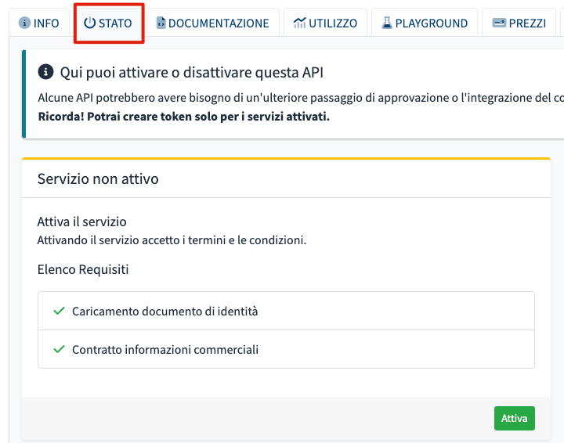Click the info circle icon on INFO tab
This screenshot has height=443, width=564.
[24, 23]
